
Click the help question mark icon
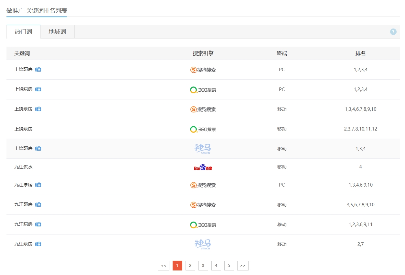pyautogui.click(x=393, y=32)
